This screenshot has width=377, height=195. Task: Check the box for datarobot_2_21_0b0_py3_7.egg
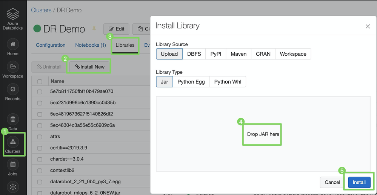tap(40, 182)
